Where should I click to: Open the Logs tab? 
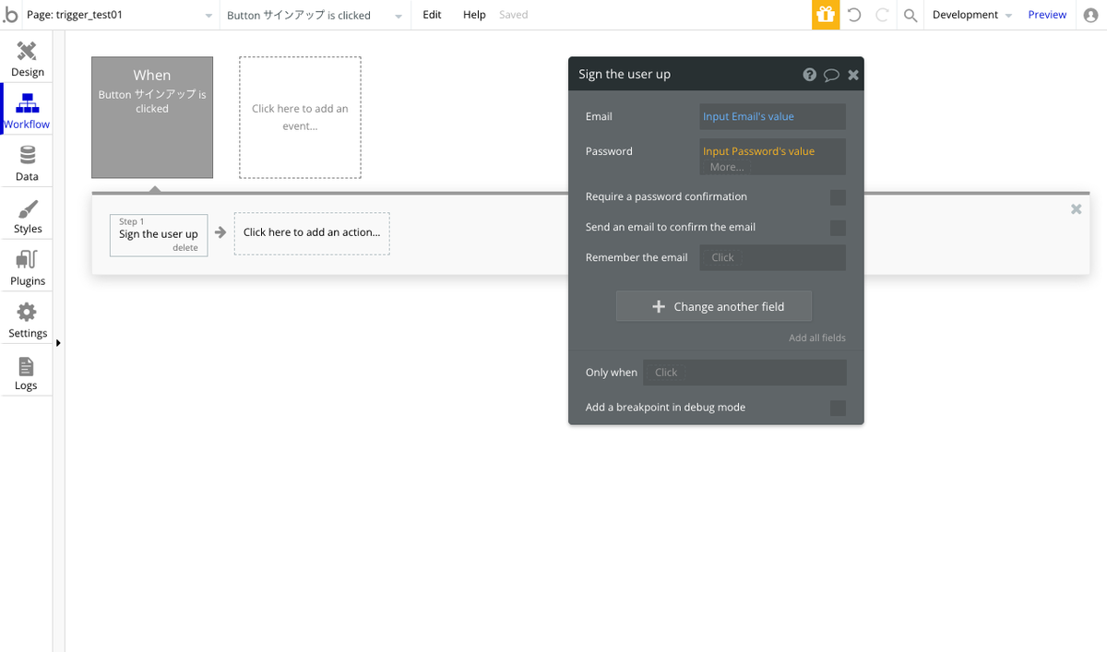tap(27, 373)
